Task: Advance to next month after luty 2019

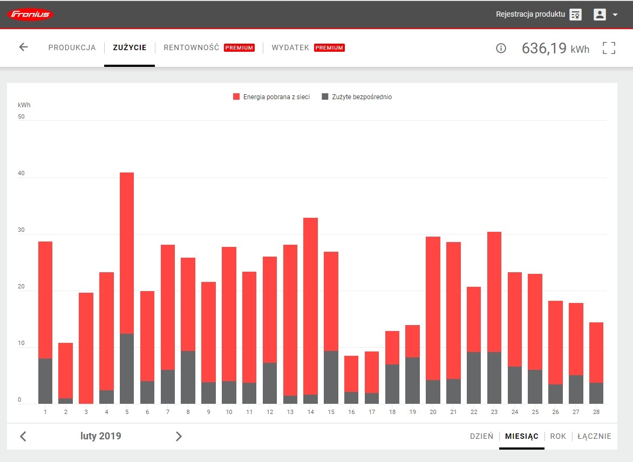Action: [x=179, y=436]
